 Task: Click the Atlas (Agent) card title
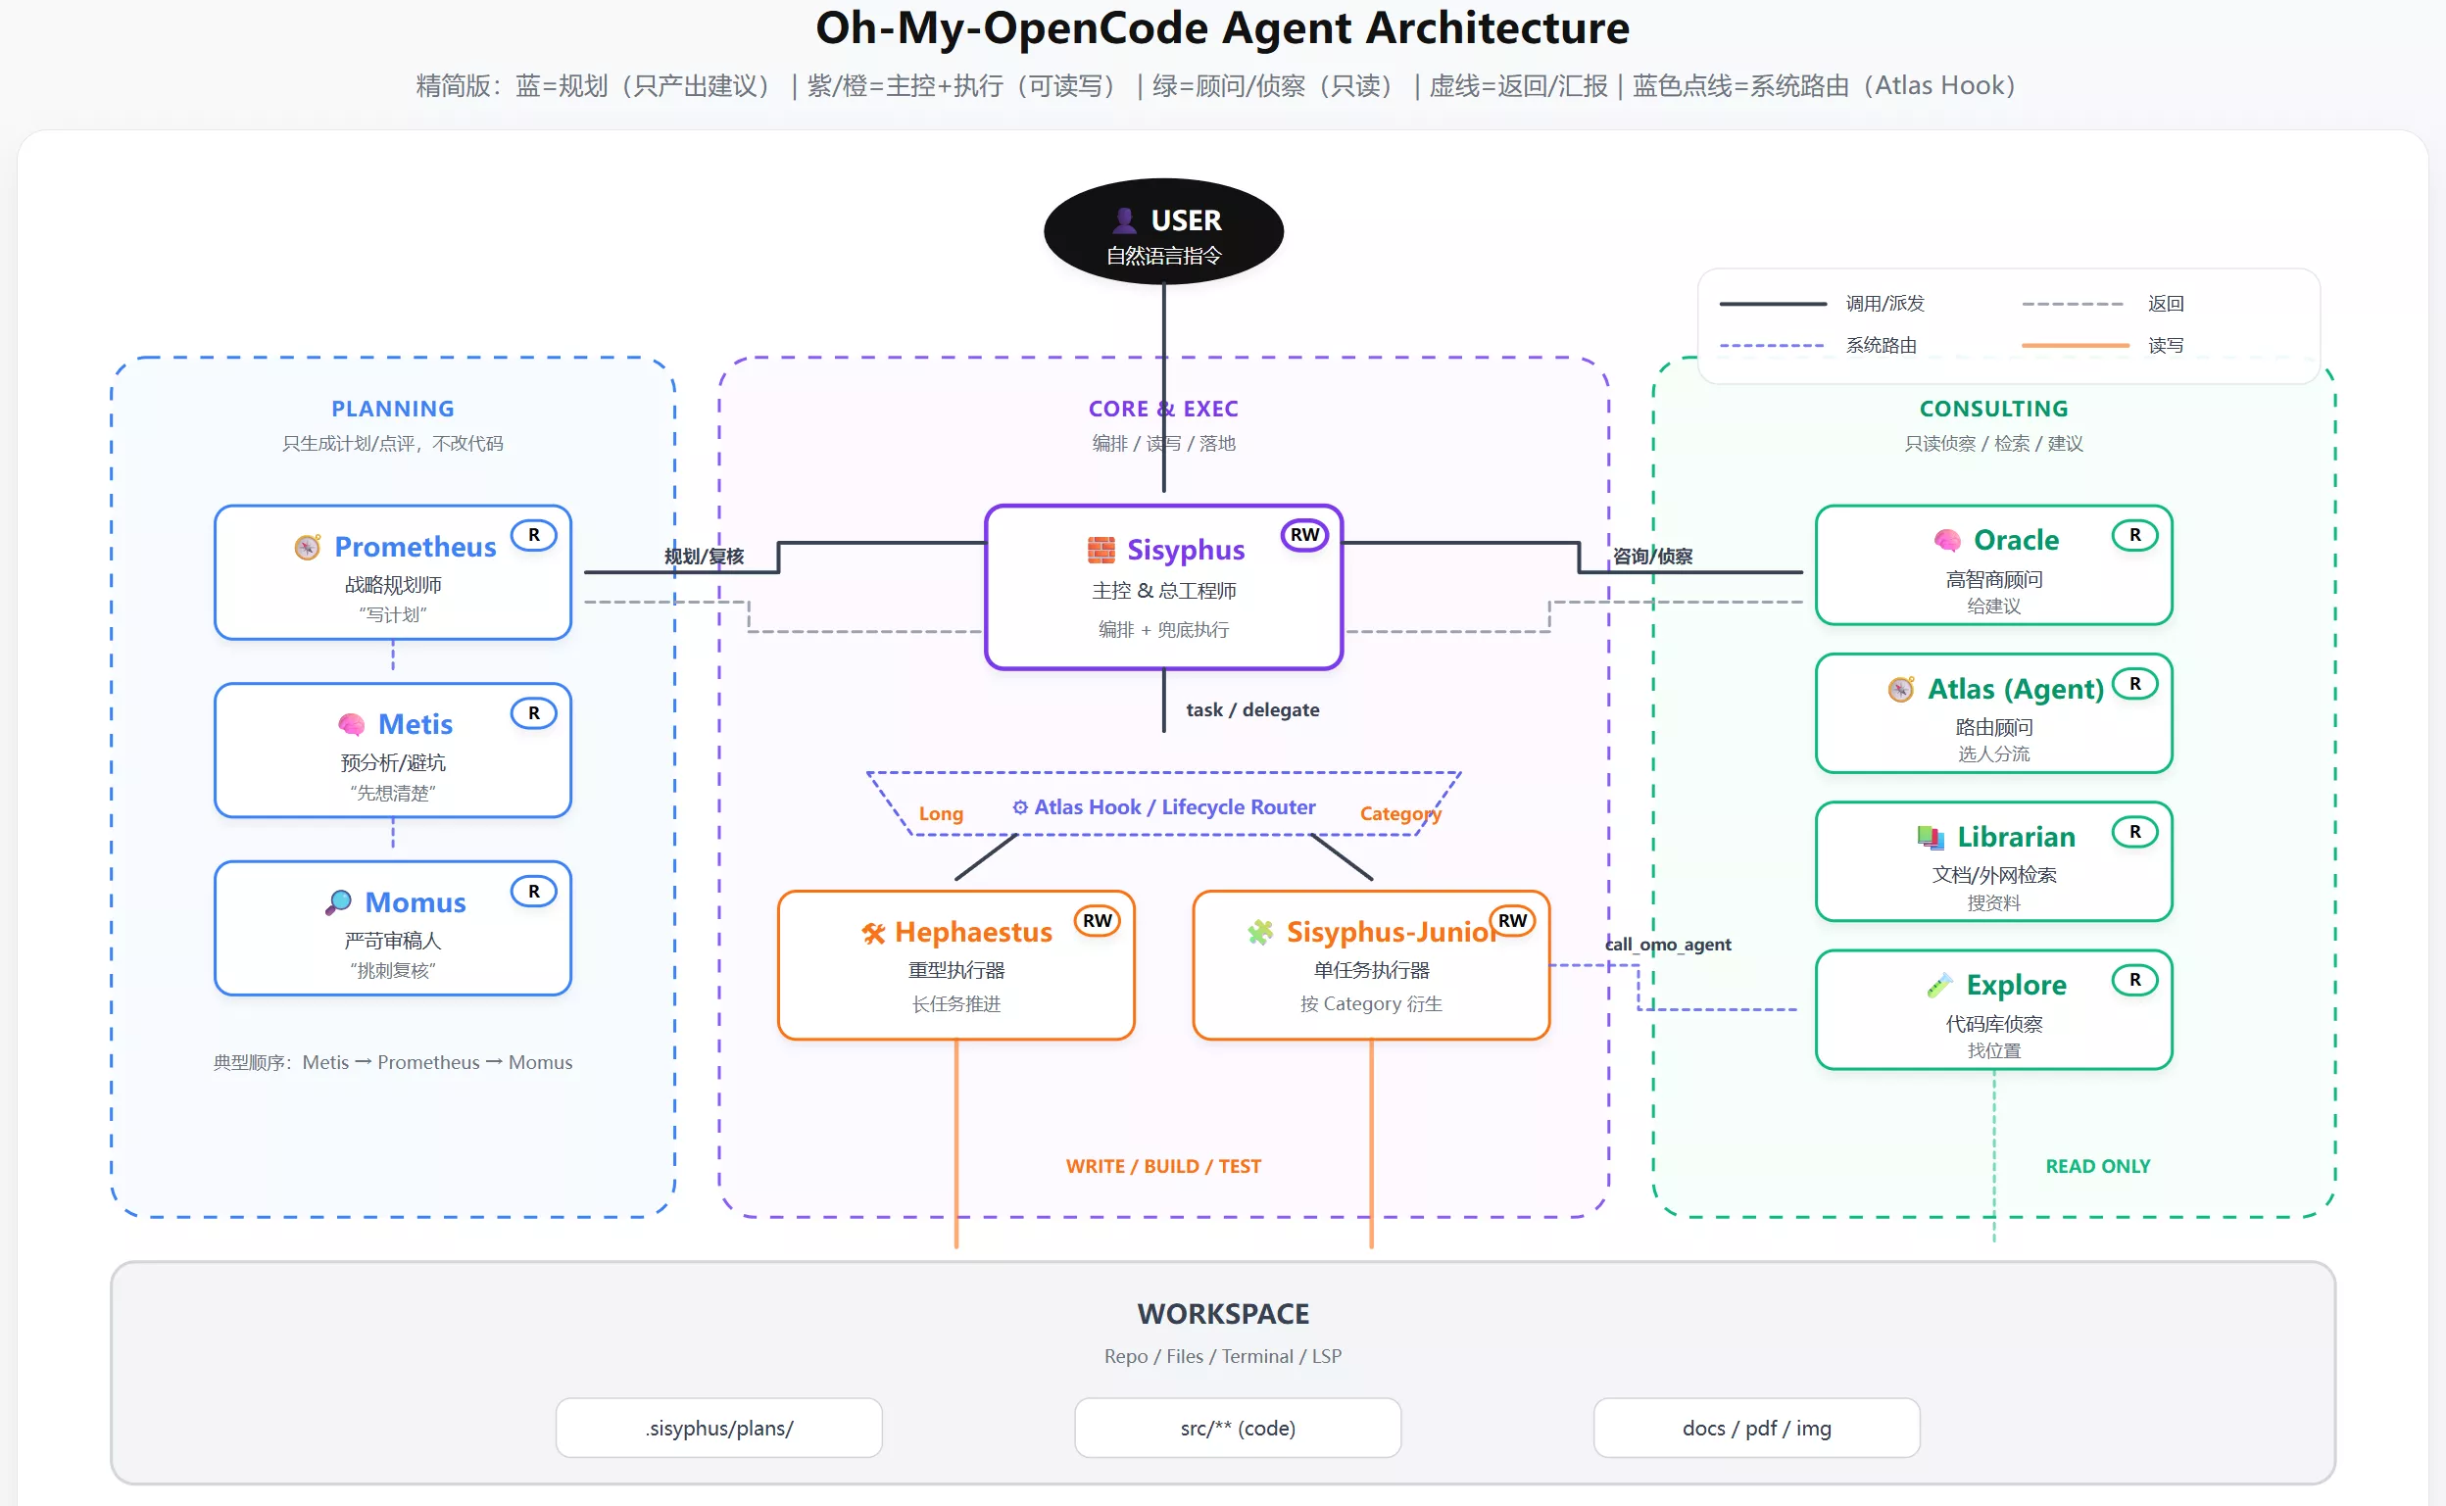pos(2015,688)
